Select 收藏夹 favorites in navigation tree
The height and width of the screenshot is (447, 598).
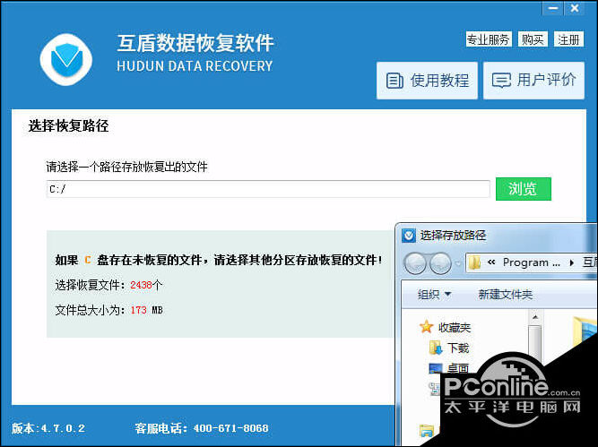[445, 327]
